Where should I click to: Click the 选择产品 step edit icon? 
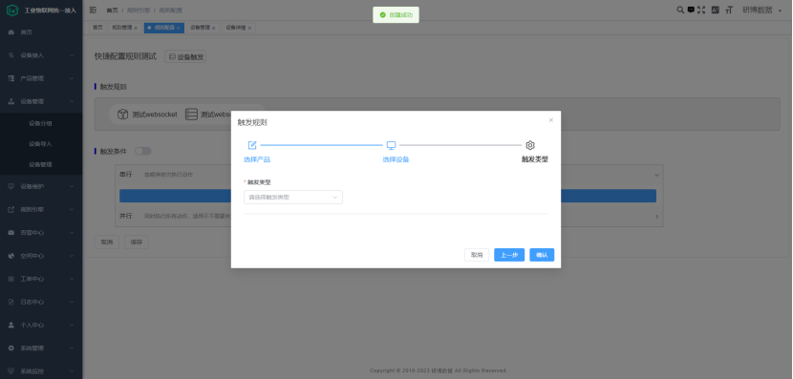(252, 145)
